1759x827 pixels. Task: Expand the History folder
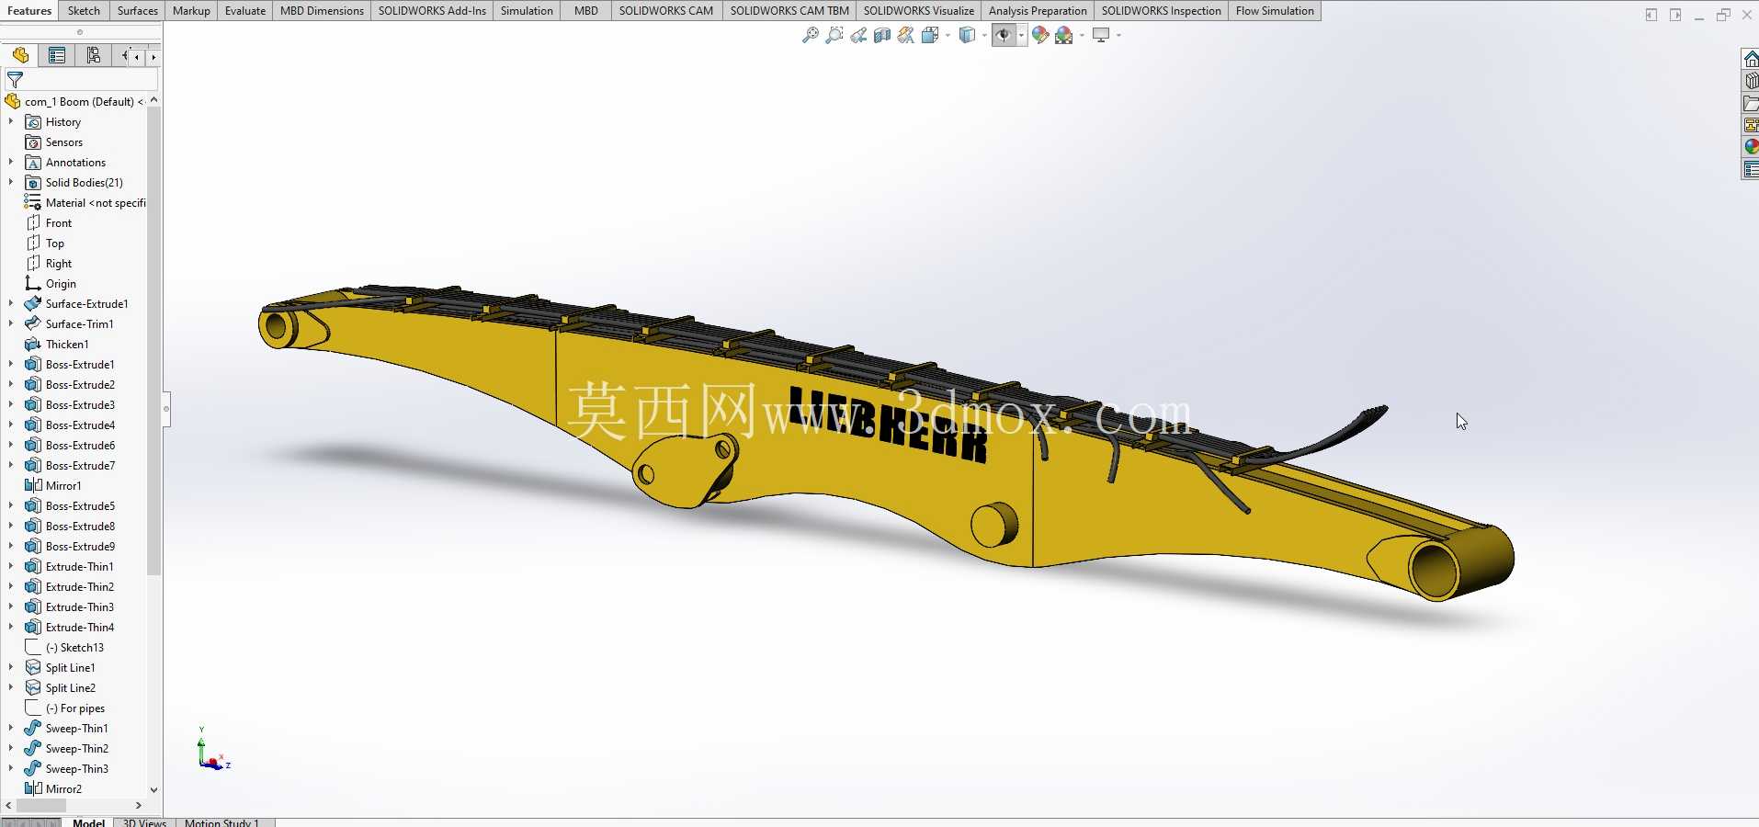coord(11,121)
